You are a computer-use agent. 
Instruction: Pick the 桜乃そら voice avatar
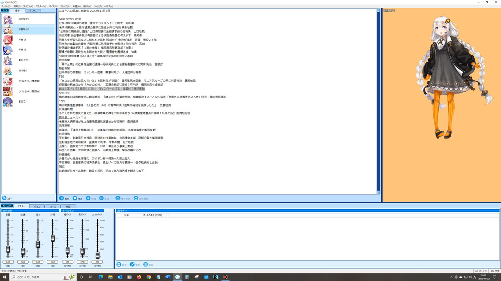[x=7, y=71]
